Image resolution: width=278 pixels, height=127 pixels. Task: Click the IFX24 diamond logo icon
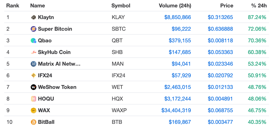[33, 75]
